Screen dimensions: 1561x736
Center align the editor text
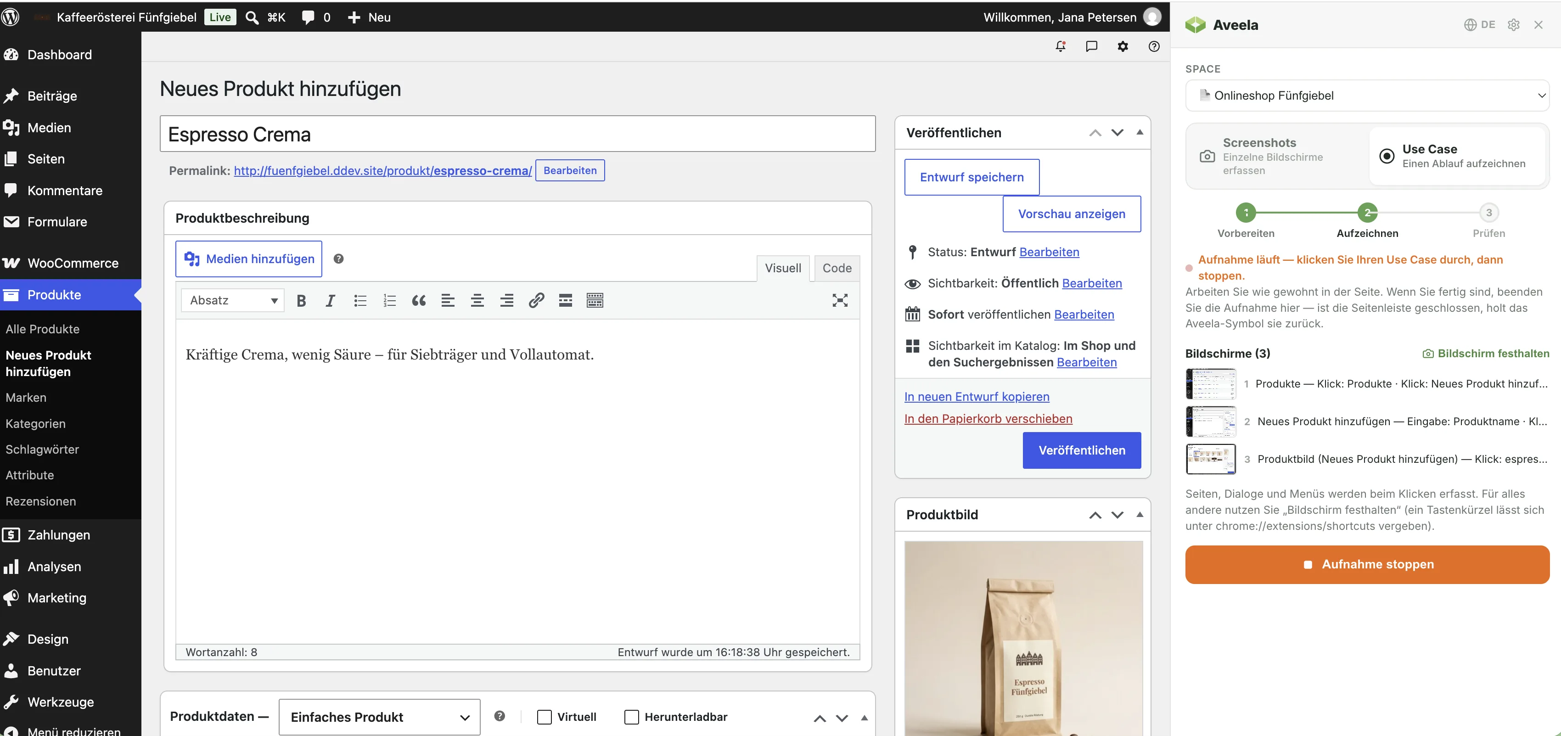point(477,300)
